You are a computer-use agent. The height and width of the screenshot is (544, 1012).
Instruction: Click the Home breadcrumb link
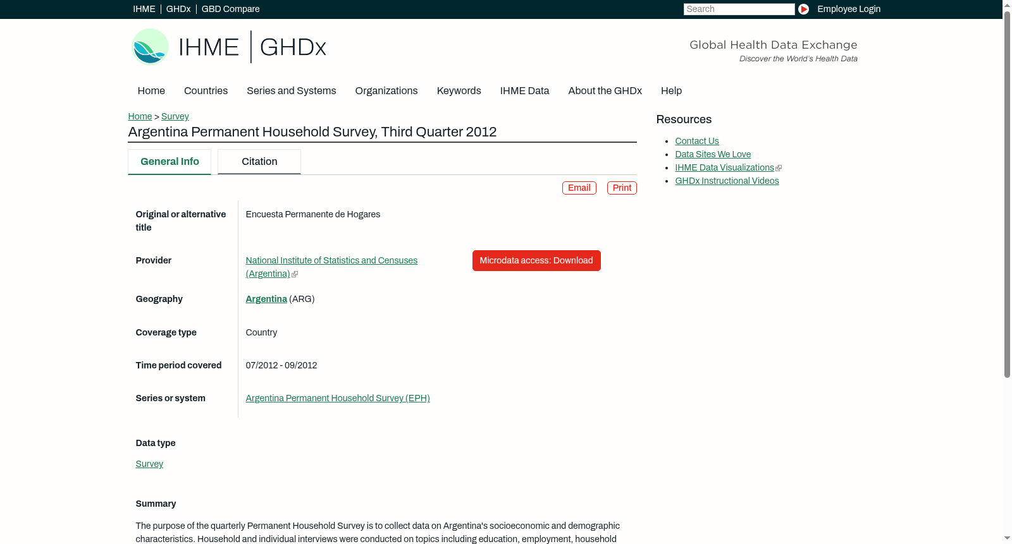pyautogui.click(x=140, y=116)
